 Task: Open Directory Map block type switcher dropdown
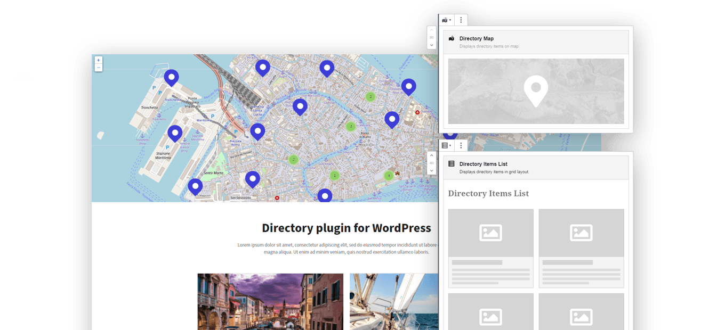point(446,20)
